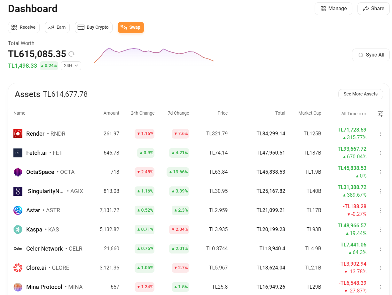
Task: Click the Sync All button
Action: 371,55
